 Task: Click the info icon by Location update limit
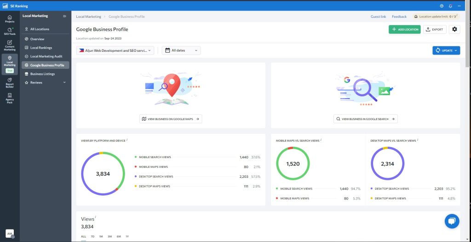click(x=457, y=16)
